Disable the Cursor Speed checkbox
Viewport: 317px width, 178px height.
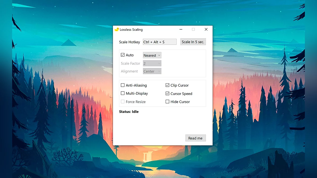tap(167, 93)
